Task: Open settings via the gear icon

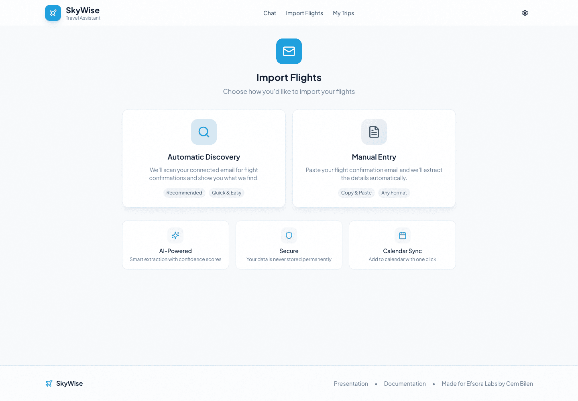Action: pyautogui.click(x=525, y=13)
